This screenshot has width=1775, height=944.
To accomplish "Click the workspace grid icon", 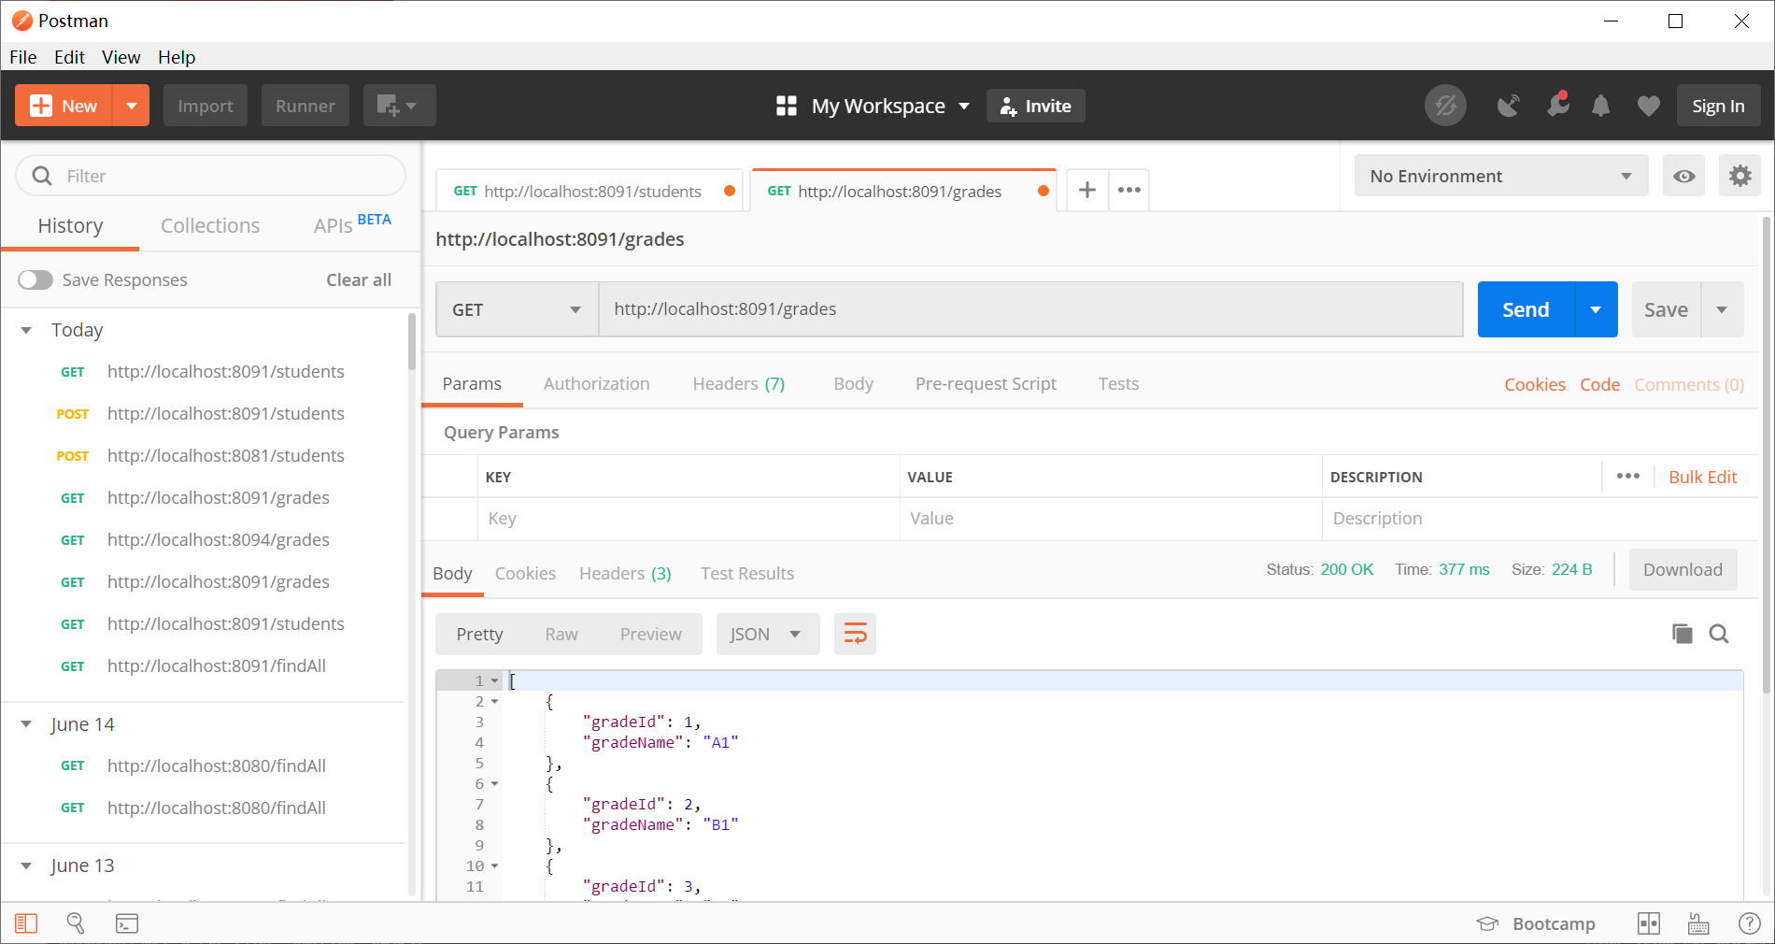I will pos(787,106).
